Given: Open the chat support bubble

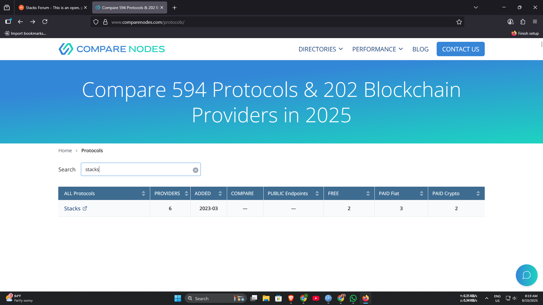Looking at the screenshot, I should (526, 275).
